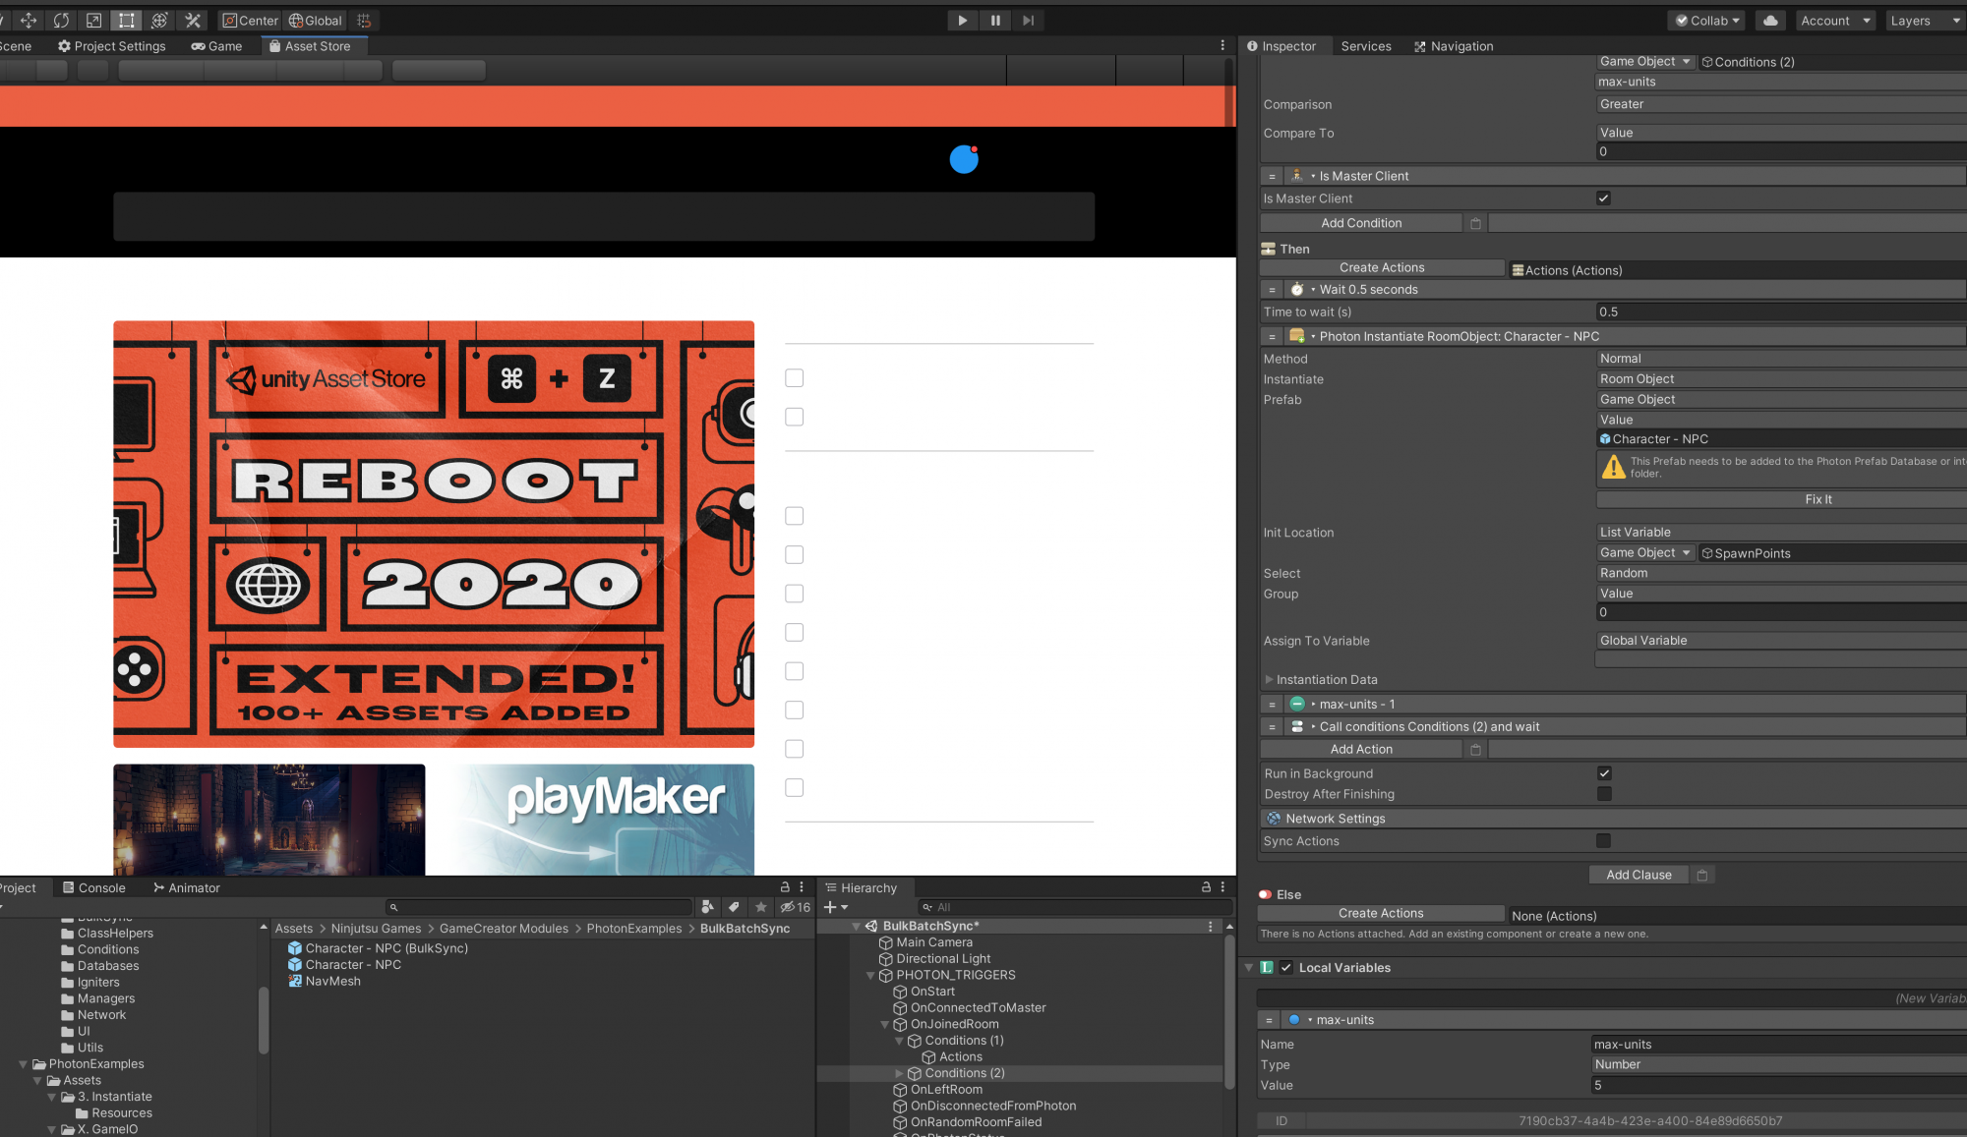
Task: Select the Rotate tool
Action: click(61, 21)
